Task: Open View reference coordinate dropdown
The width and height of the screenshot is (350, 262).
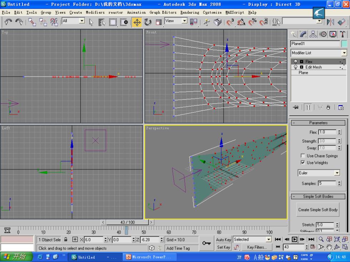Action: click(176, 21)
